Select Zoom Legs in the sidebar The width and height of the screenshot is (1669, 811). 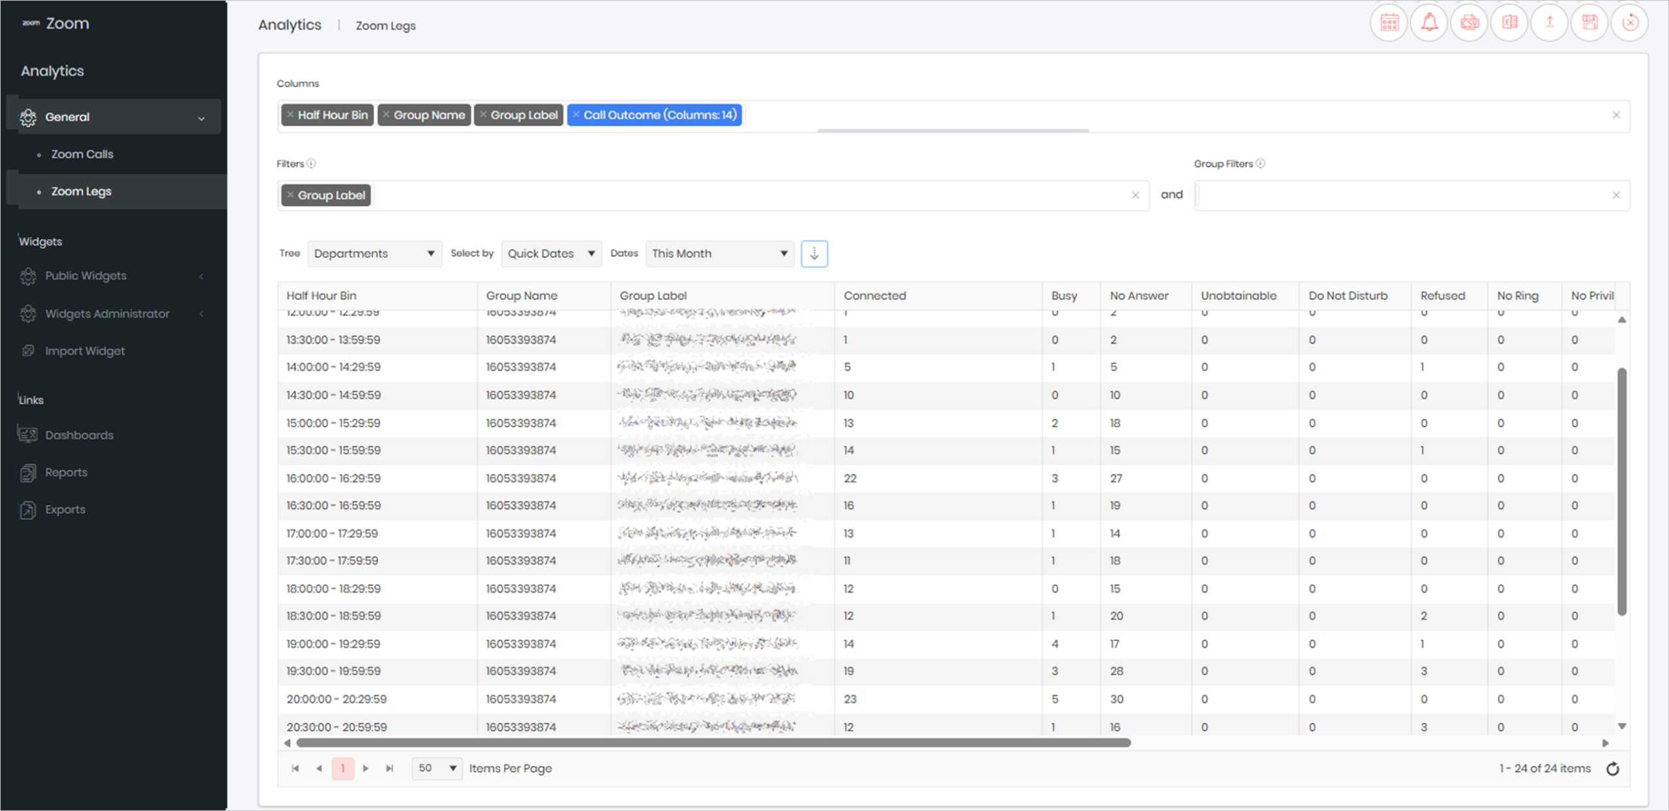coord(81,192)
